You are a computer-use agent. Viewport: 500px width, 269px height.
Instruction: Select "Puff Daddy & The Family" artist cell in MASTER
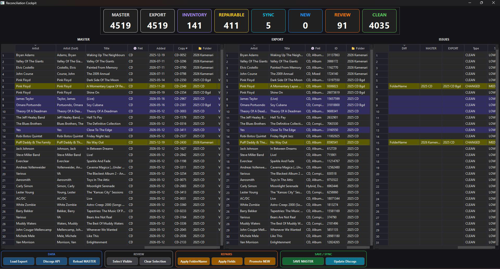pos(35,142)
